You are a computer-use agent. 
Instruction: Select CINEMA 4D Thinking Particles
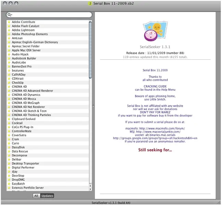[x=48, y=115]
